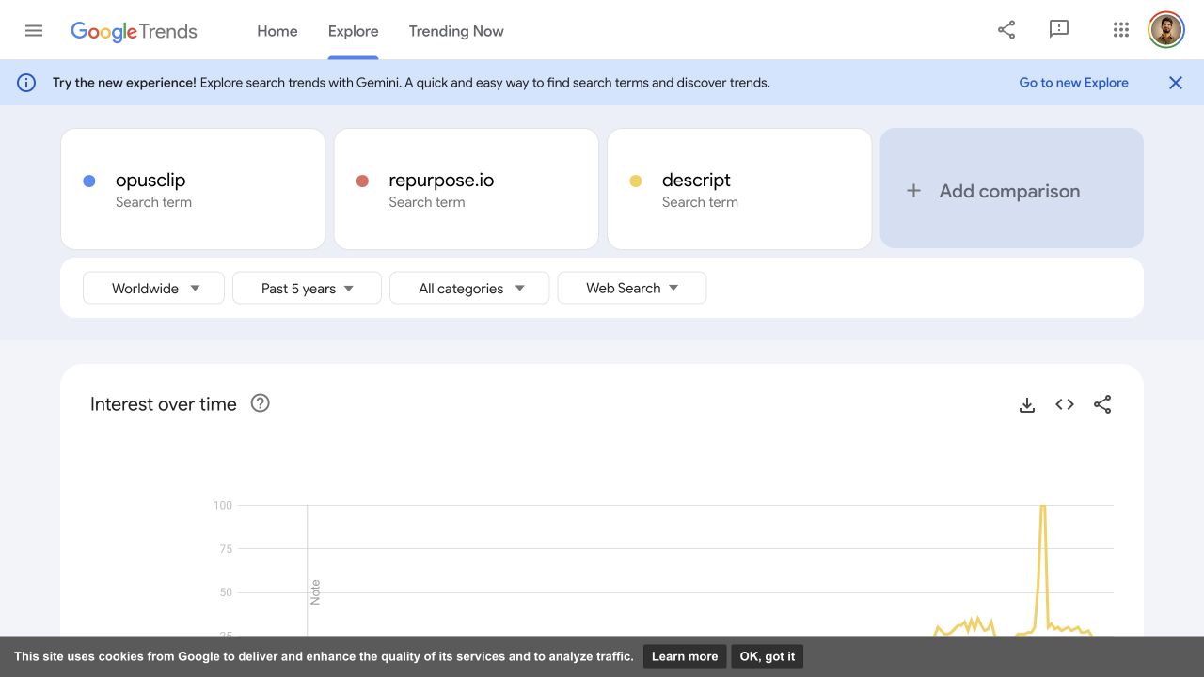Image resolution: width=1204 pixels, height=677 pixels.
Task: Open the hamburger main menu
Action: [34, 30]
